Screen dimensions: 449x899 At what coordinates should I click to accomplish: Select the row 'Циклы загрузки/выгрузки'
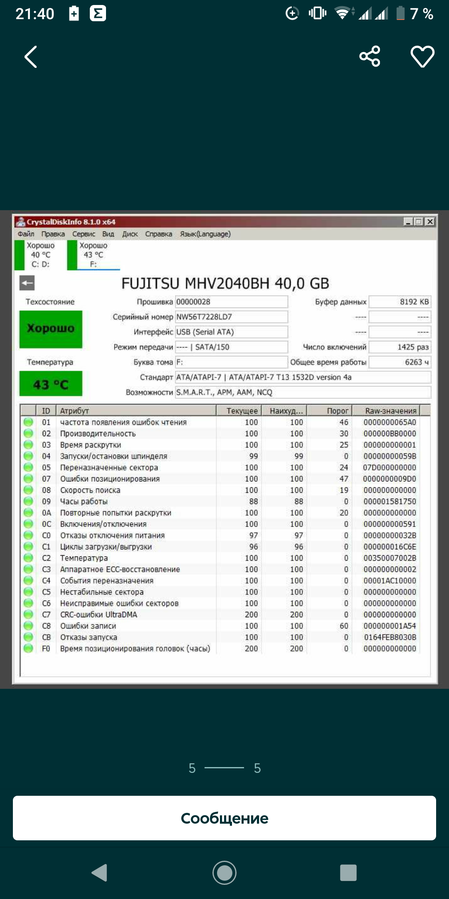point(220,546)
